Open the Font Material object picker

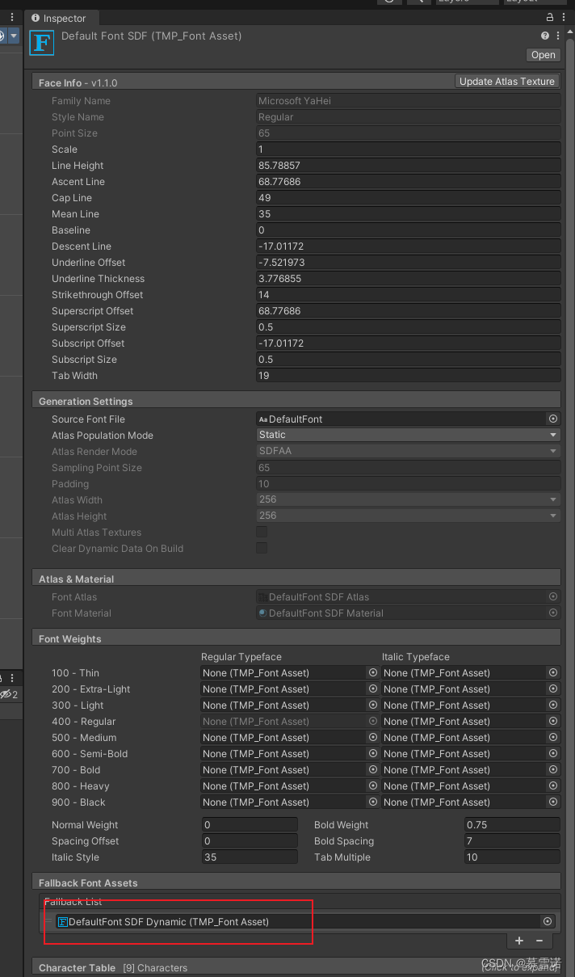tap(553, 613)
